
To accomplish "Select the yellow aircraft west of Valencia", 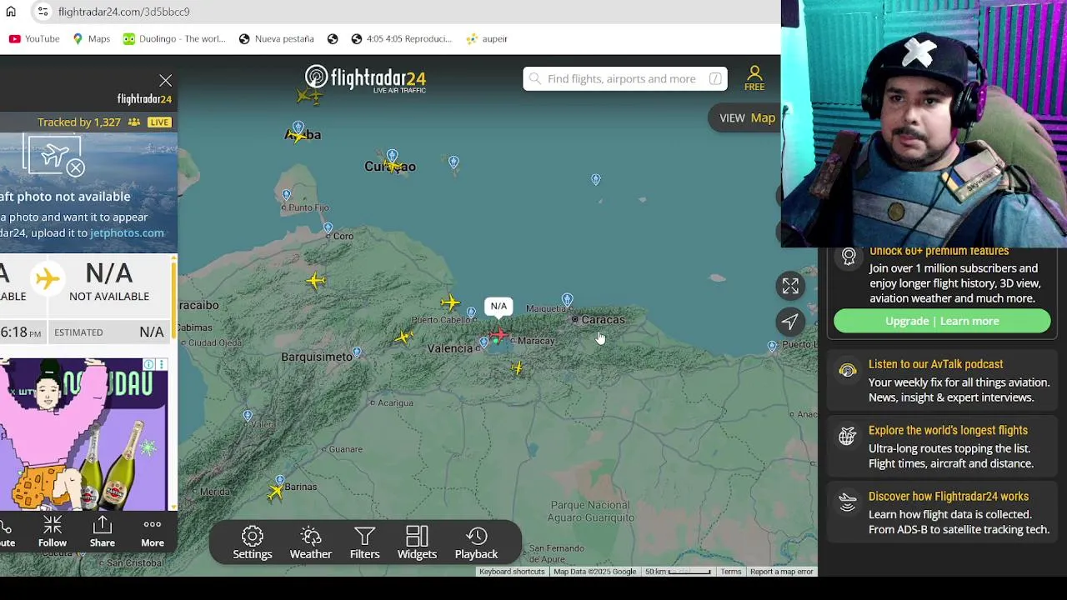I will click(403, 337).
